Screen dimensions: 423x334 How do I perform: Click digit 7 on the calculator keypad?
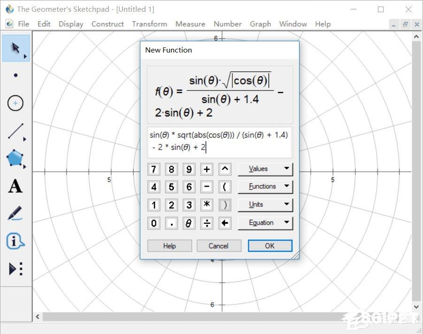154,169
